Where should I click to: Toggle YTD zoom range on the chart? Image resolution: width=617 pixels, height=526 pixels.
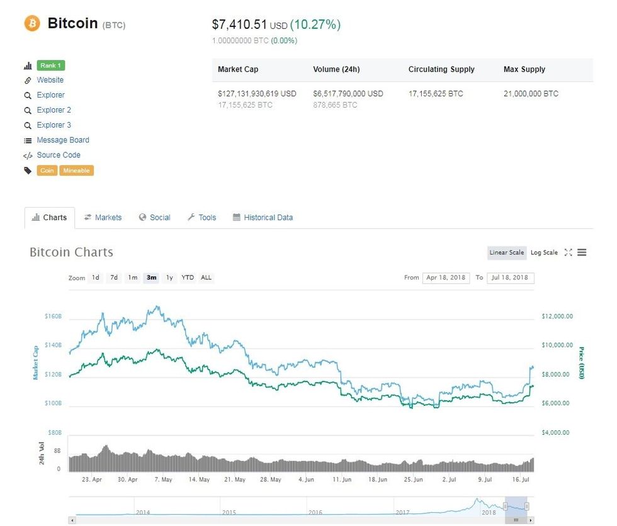(187, 277)
